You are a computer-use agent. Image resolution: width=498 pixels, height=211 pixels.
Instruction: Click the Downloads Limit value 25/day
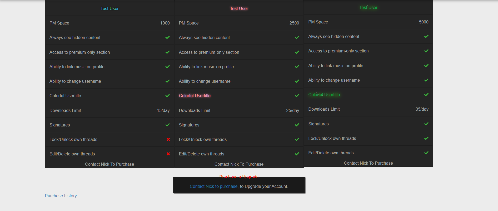tap(293, 110)
